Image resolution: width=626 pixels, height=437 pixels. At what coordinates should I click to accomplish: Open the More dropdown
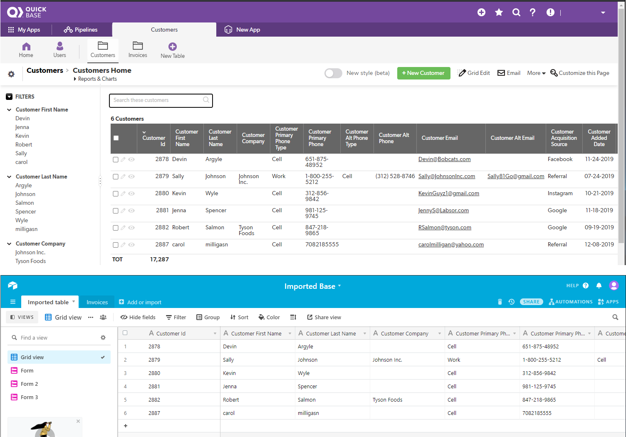[x=536, y=73]
